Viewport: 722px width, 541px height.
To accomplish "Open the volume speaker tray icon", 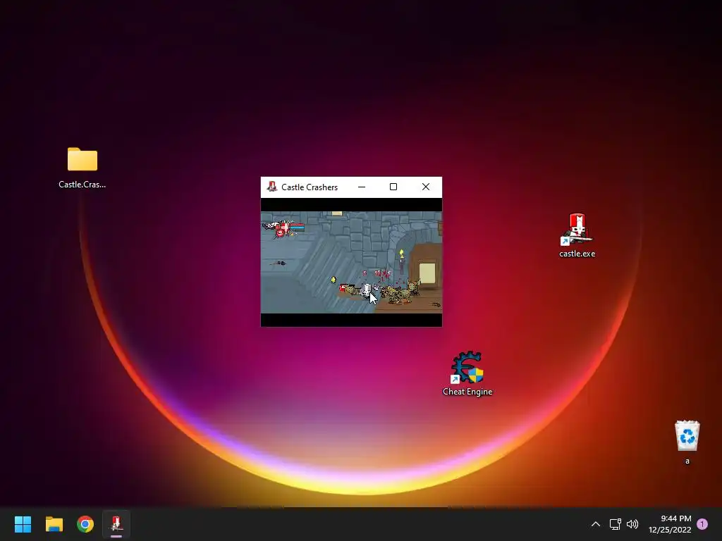I will 632,524.
